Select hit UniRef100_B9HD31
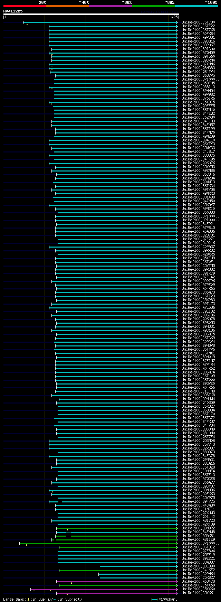 coord(198,327)
